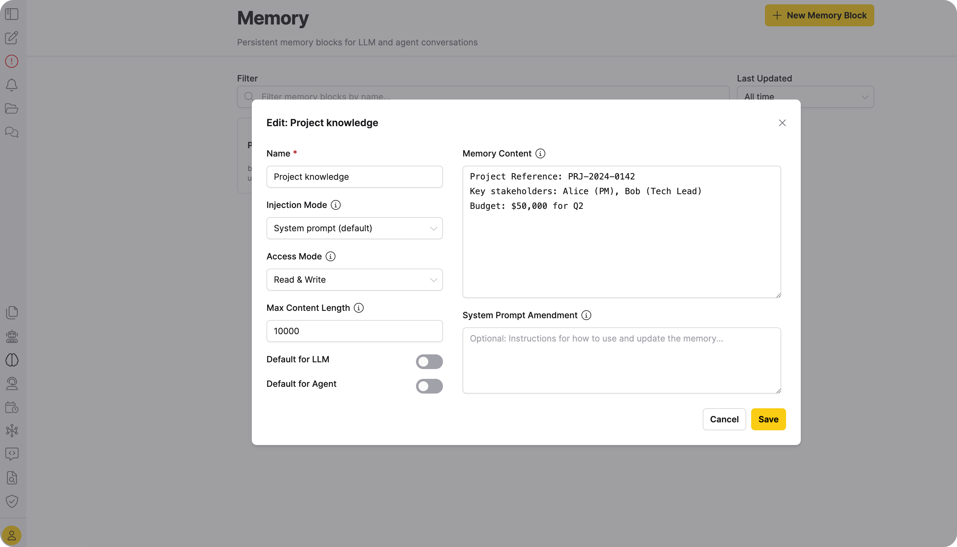This screenshot has width=957, height=547.
Task: Enable the Default for LLM toggle
Action: point(429,362)
